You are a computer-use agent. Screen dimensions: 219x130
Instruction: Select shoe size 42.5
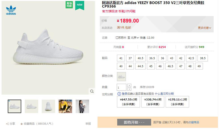[x=191, y=58]
